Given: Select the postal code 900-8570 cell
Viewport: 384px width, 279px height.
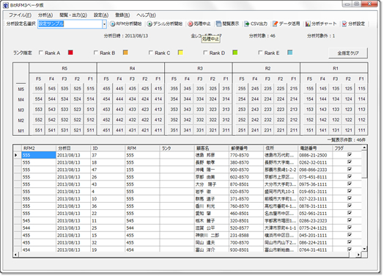Looking at the screenshot, I should [x=246, y=170].
